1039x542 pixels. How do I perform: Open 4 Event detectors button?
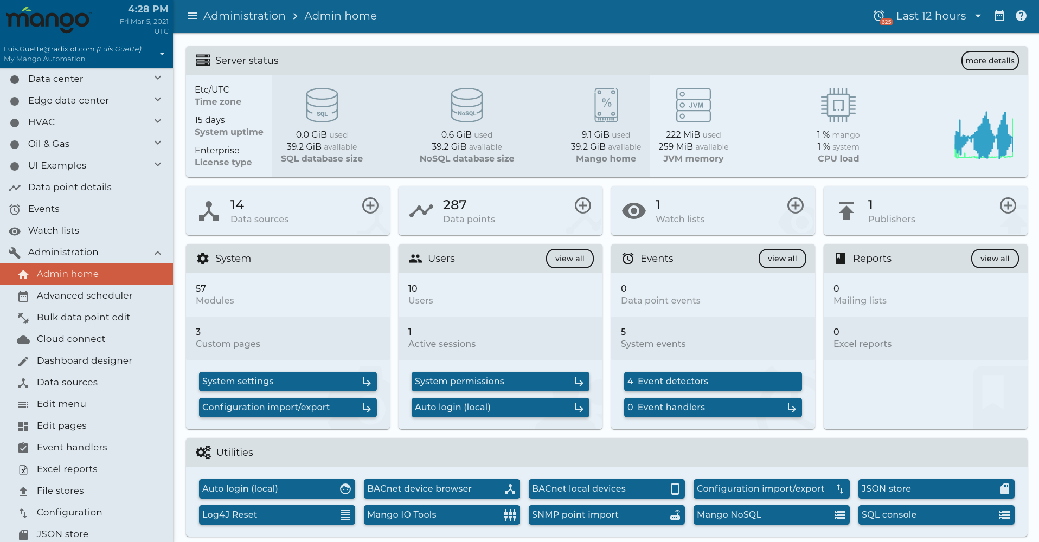[713, 382]
